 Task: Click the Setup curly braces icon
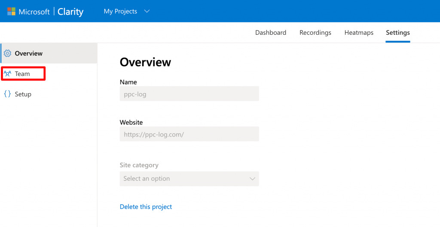pyautogui.click(x=8, y=94)
